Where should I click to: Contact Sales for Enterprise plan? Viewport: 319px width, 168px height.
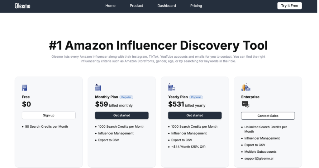point(268,116)
